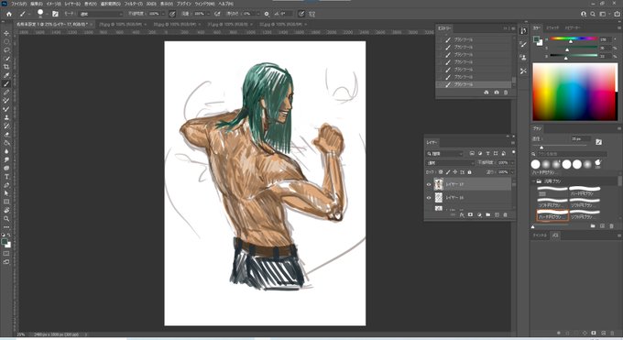The height and width of the screenshot is (340, 623).
Task: Create adjustment layer icon in Layers panel
Action: (479, 214)
